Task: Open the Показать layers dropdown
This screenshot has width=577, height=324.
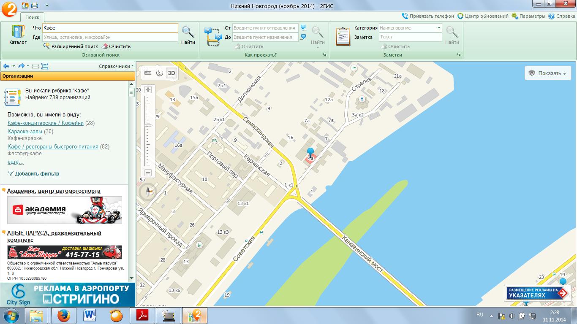Action: coord(548,73)
